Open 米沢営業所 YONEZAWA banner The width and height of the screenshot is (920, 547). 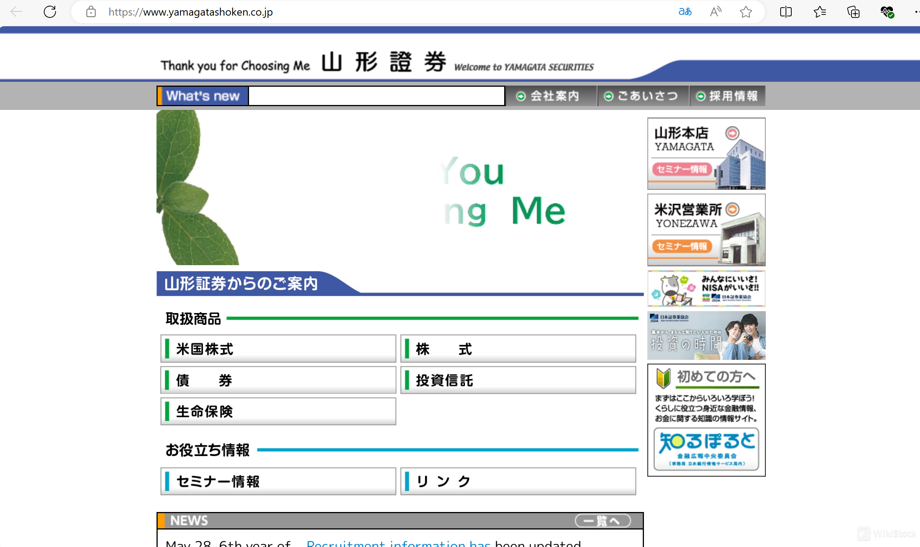click(x=706, y=230)
